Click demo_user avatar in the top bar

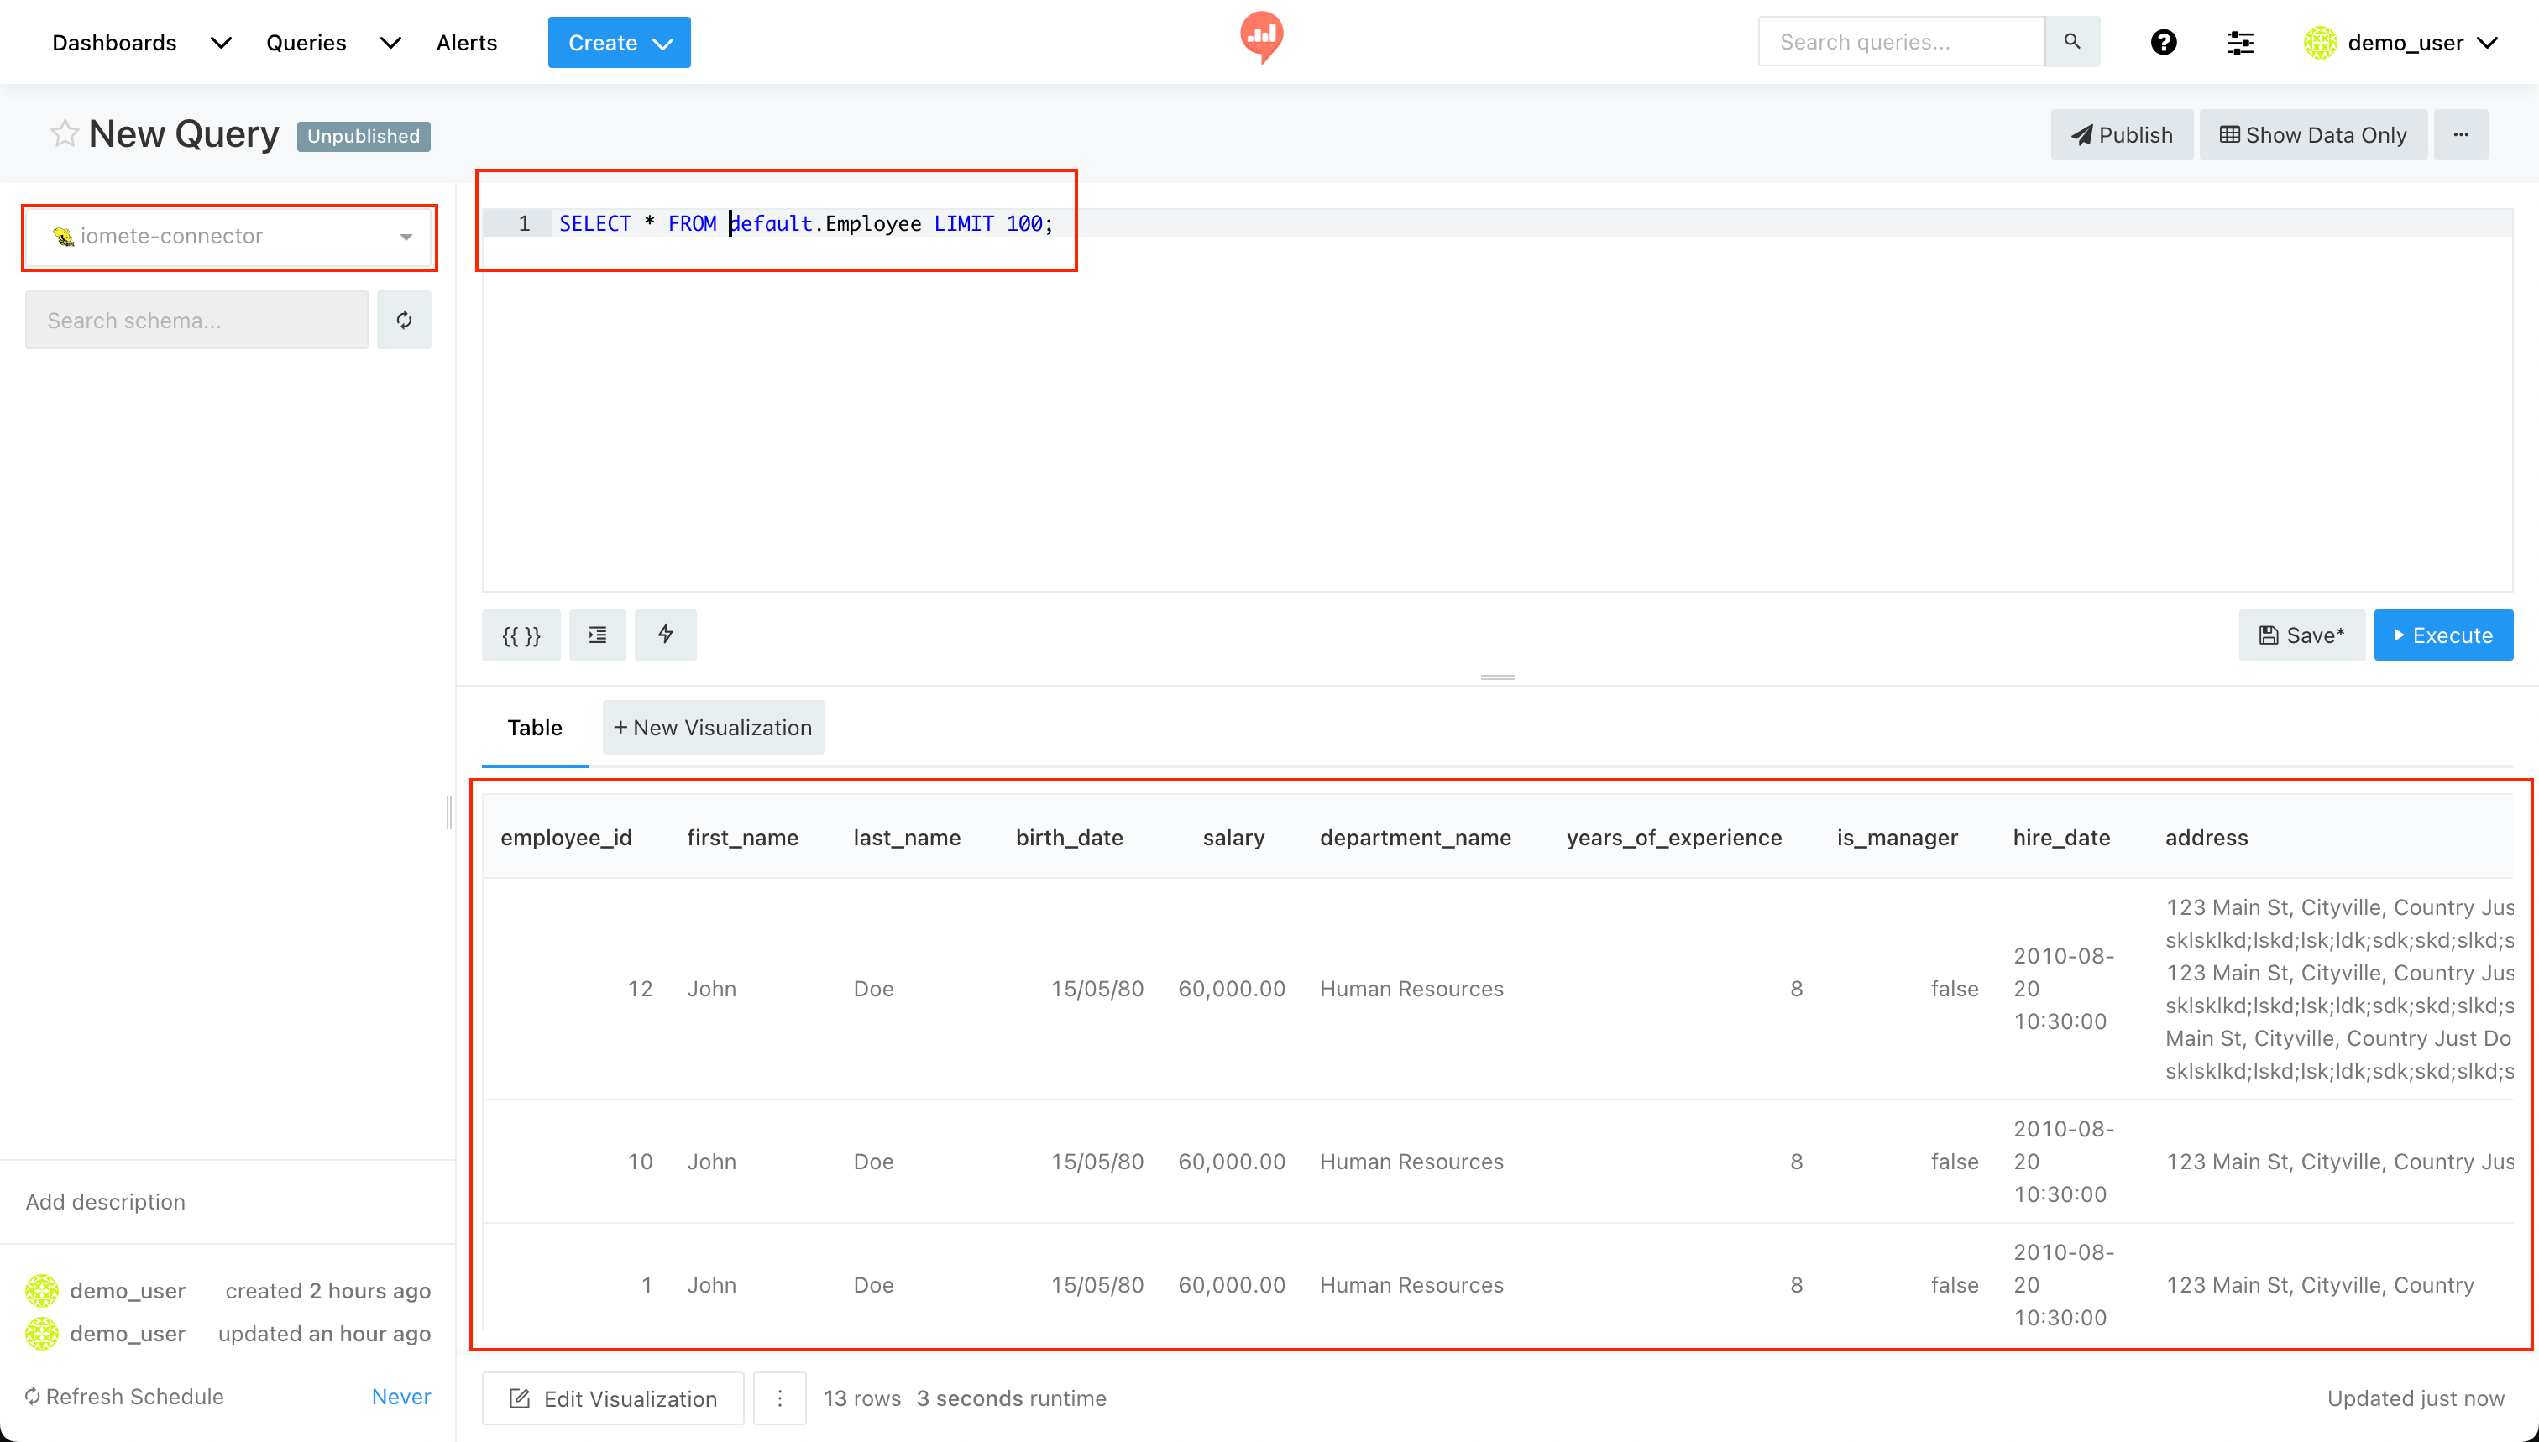tap(2320, 43)
